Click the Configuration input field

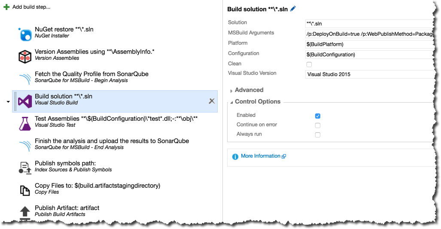click(x=370, y=55)
